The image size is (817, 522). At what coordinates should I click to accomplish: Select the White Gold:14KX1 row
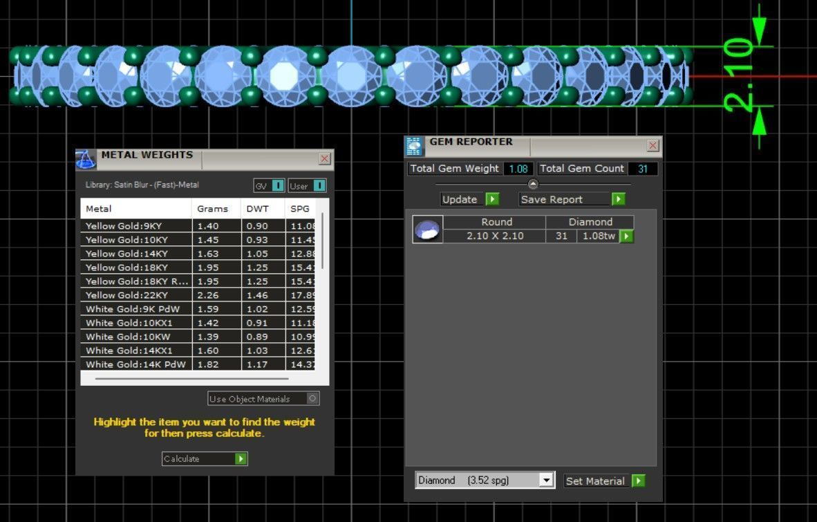[x=198, y=350]
